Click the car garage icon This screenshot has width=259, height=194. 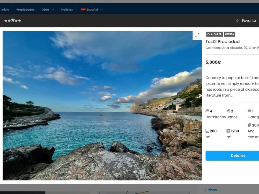point(249,111)
